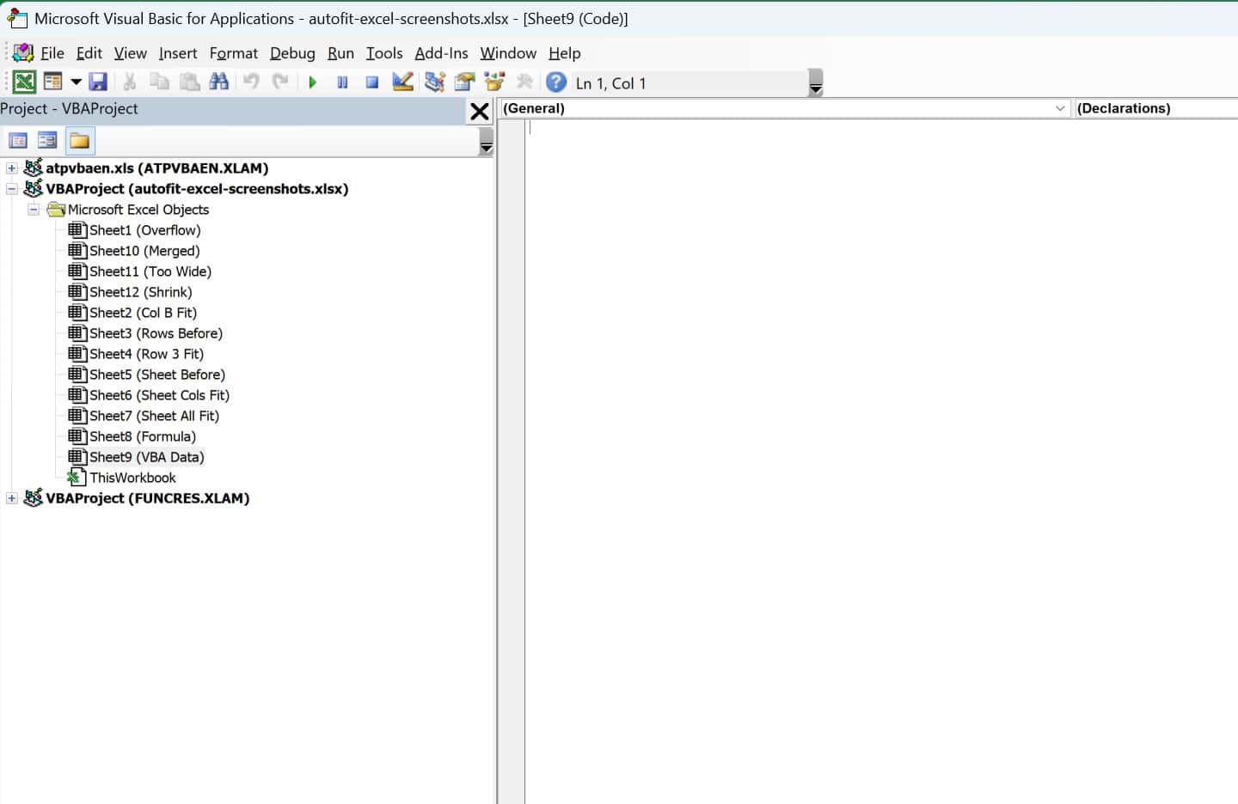Click the code window margin indicator bar
Viewport: 1238px width, 804px height.
[x=511, y=462]
